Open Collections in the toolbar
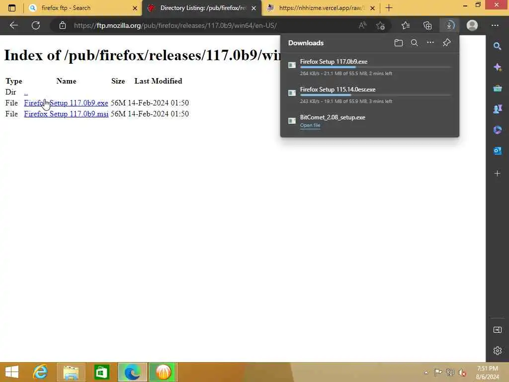This screenshot has width=509, height=382. pos(427,25)
